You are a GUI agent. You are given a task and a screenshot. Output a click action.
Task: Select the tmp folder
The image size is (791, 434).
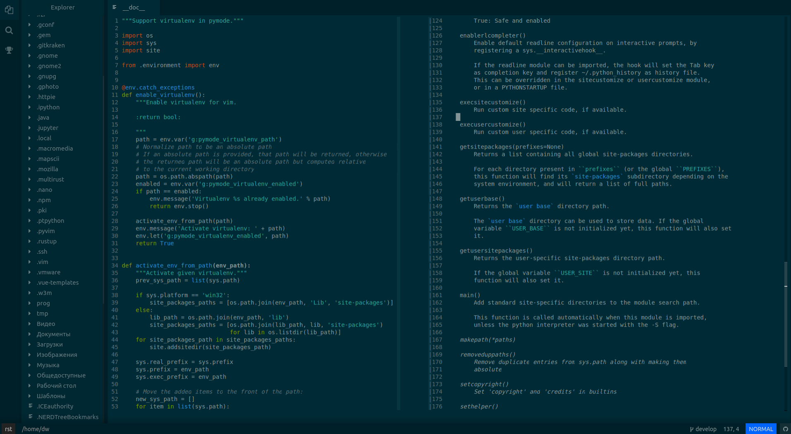click(42, 314)
